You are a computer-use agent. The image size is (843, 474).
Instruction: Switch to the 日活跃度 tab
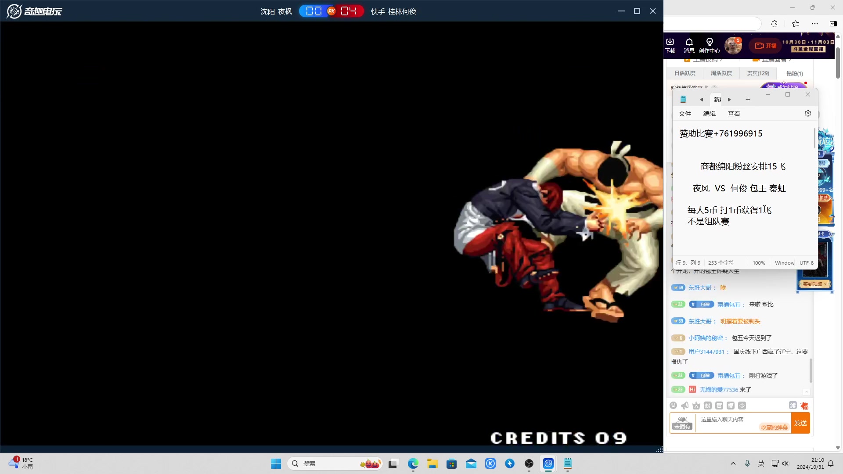point(684,73)
